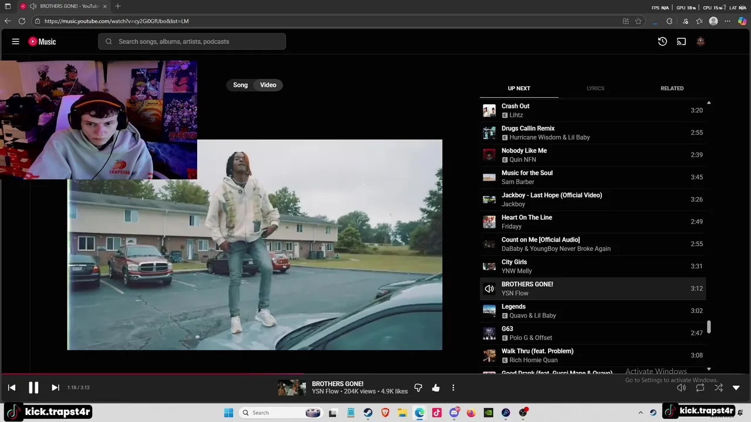Select the UP NEXT tab
Image resolution: width=751 pixels, height=422 pixels.
(519, 89)
